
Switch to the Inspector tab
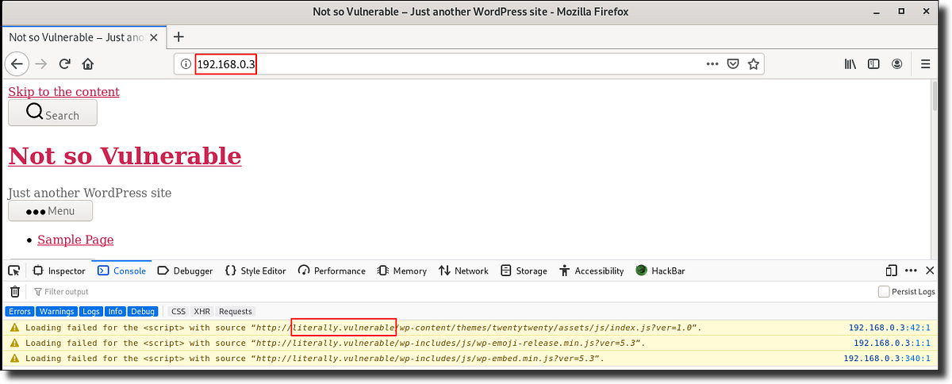[59, 271]
